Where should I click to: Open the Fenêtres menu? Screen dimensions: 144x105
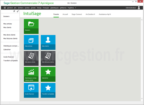(71, 8)
